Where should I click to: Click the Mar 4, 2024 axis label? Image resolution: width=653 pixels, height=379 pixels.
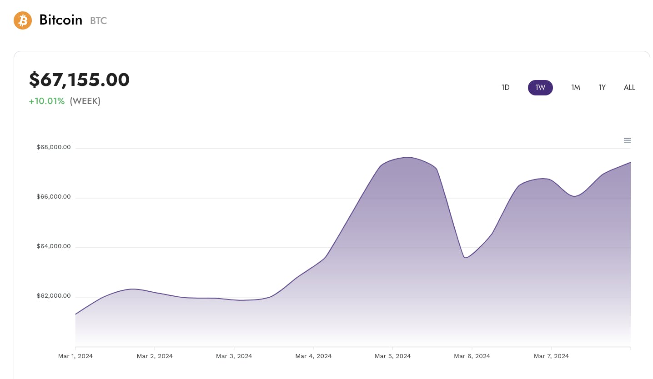313,356
